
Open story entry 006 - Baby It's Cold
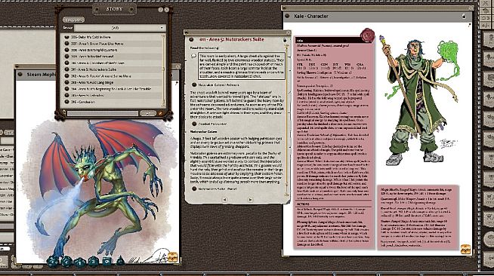(91, 37)
